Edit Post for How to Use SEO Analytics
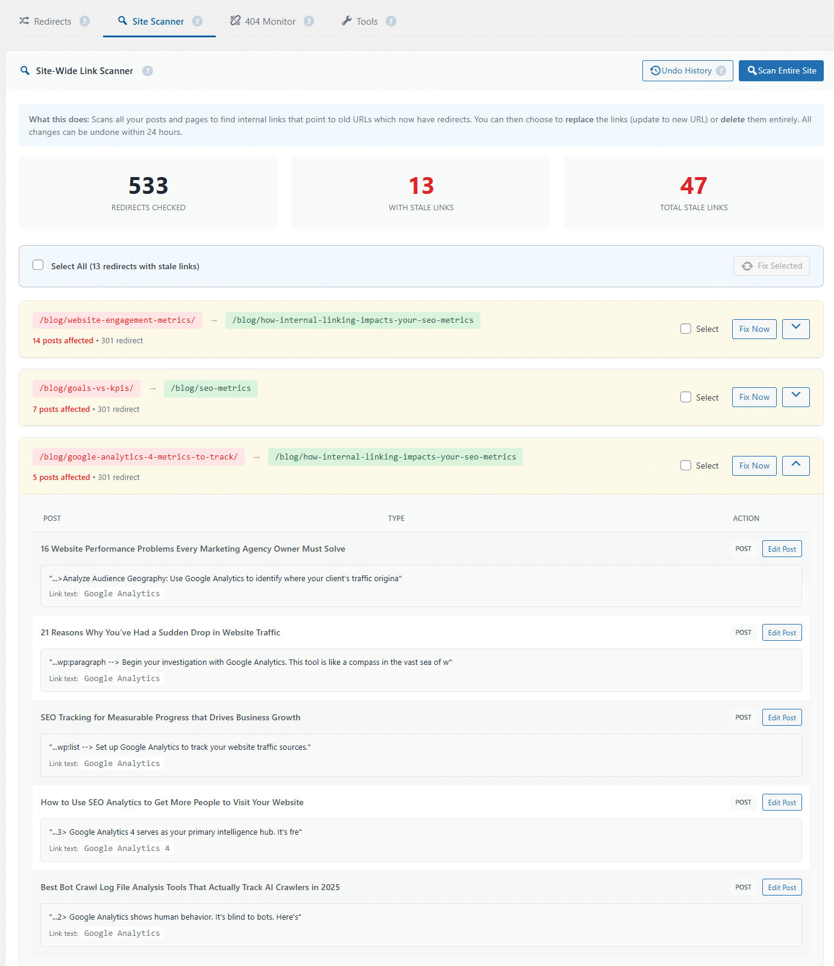This screenshot has height=966, width=834. tap(782, 802)
